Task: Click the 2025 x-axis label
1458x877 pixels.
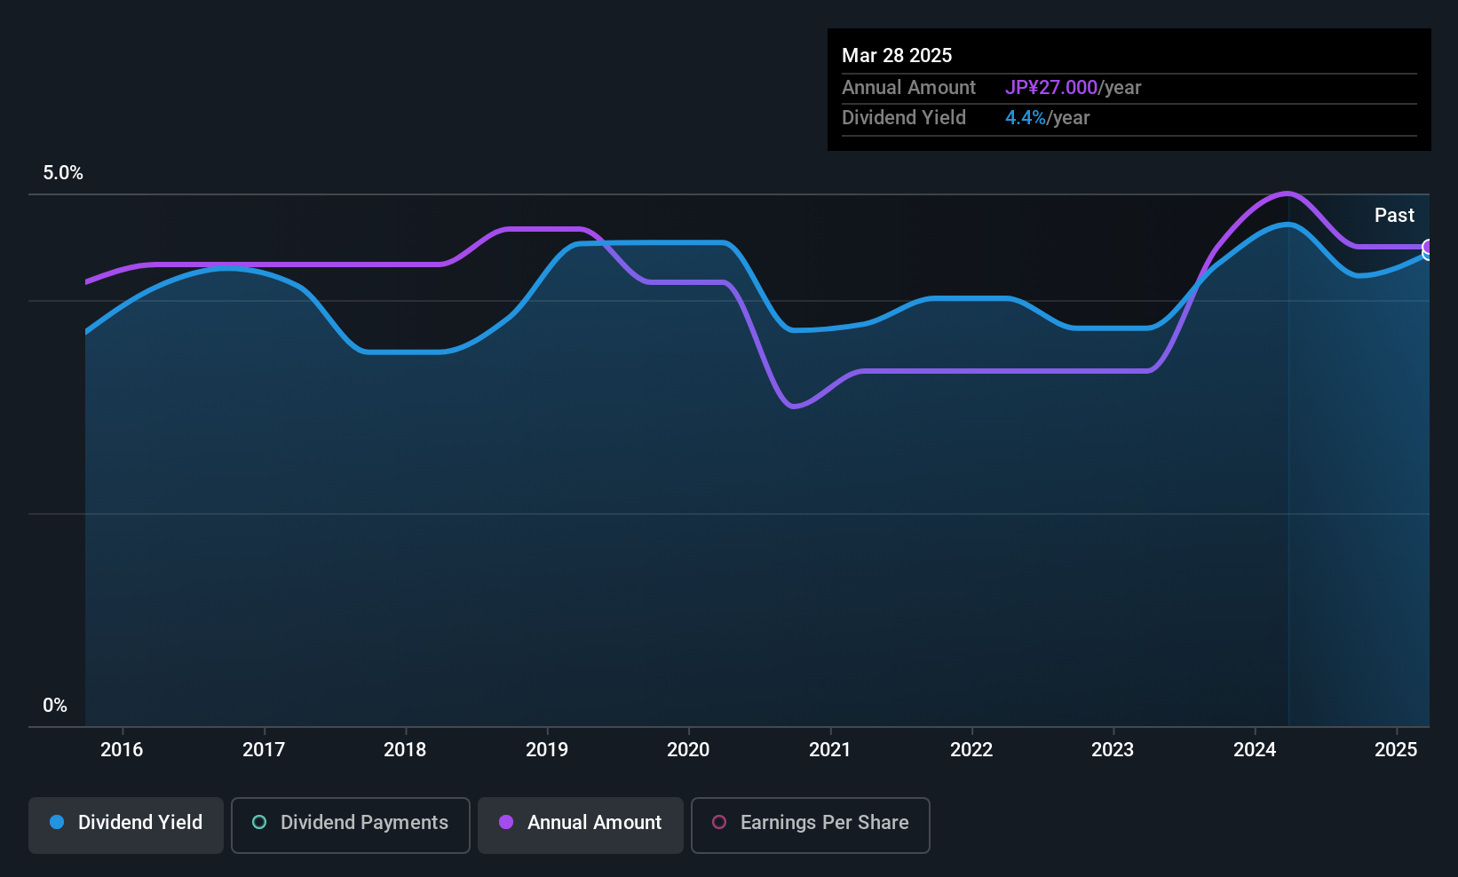Action: click(x=1396, y=749)
